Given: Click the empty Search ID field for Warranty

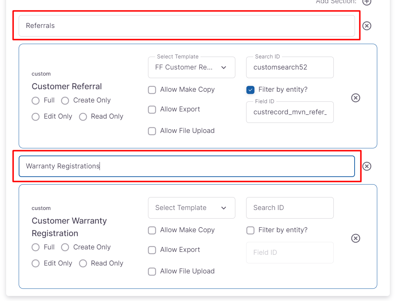Looking at the screenshot, I should [290, 208].
